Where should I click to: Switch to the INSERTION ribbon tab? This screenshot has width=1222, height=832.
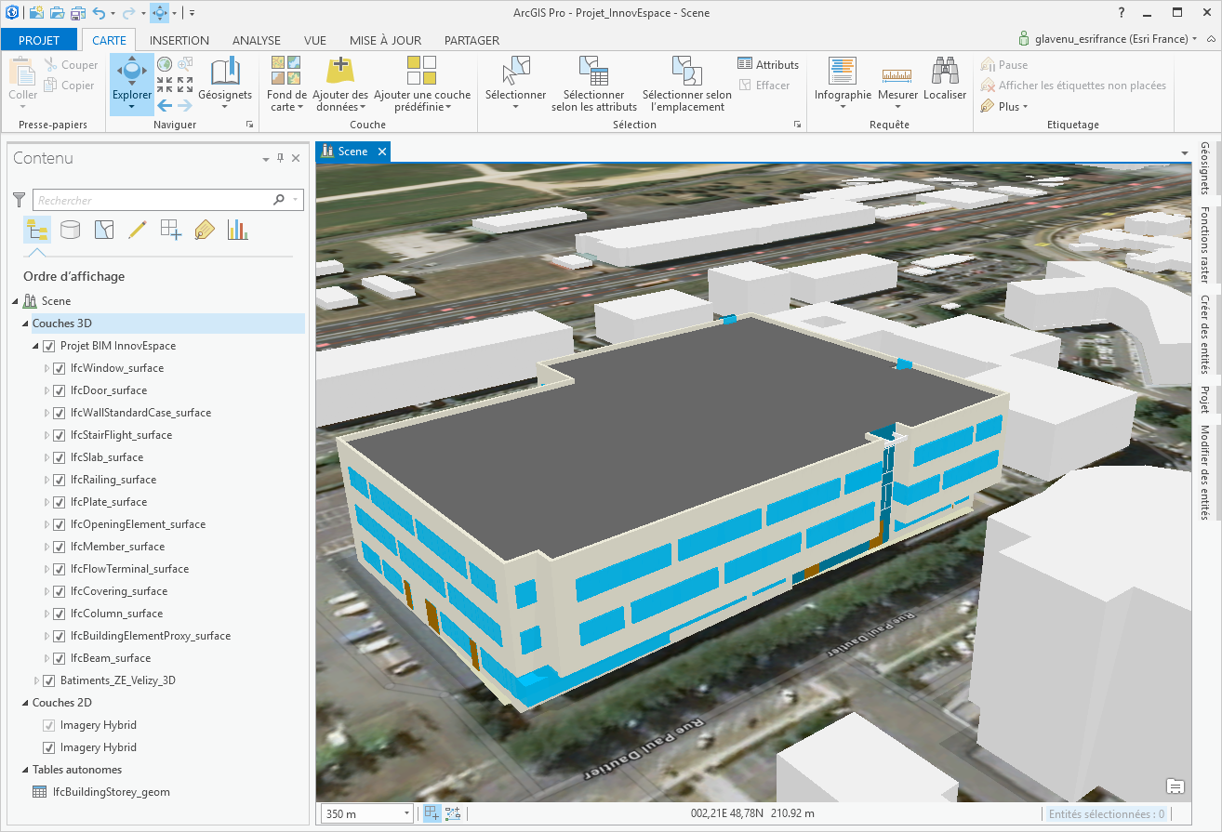tap(179, 40)
